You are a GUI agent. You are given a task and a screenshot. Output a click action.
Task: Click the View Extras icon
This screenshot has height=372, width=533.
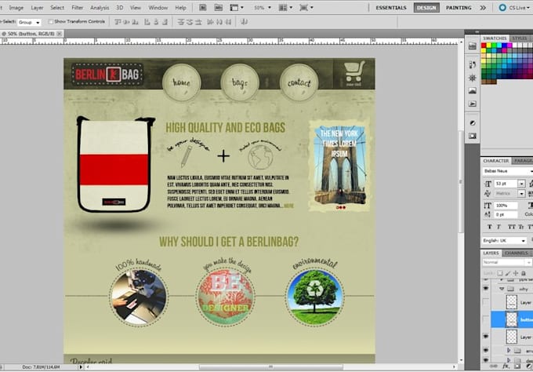(x=236, y=8)
